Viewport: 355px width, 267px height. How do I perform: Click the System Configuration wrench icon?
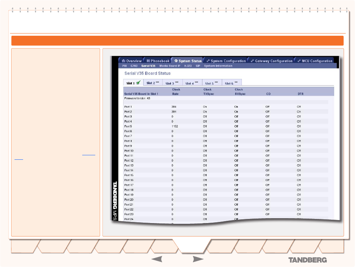click(x=208, y=61)
